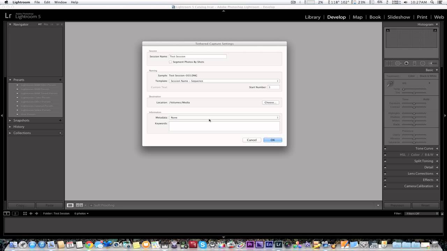
Task: Add a new preset with the plus icon
Action: pyautogui.click(x=60, y=80)
